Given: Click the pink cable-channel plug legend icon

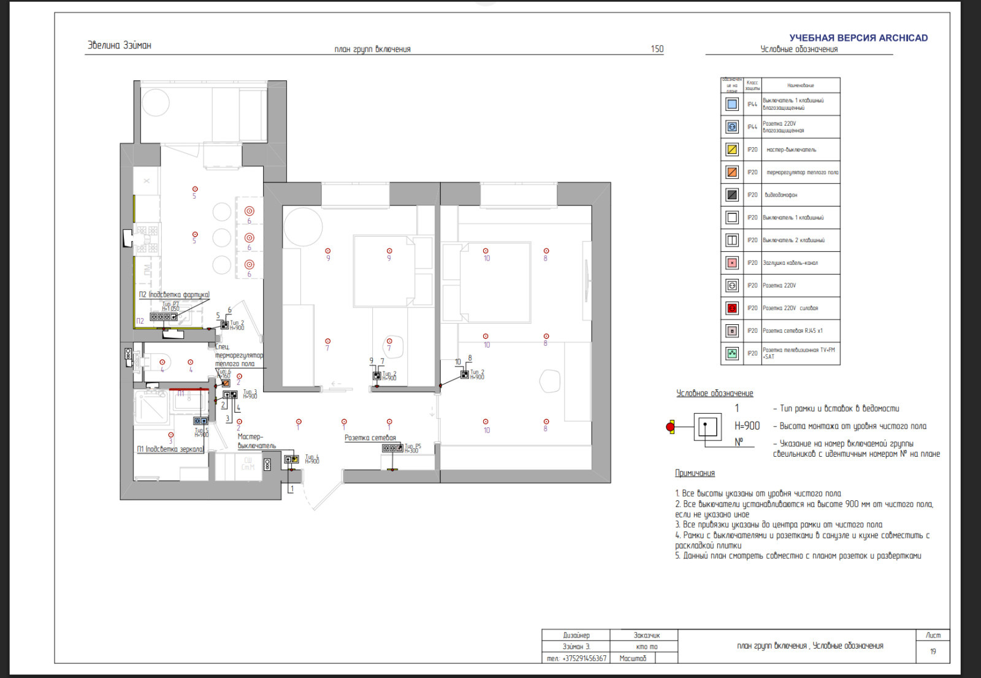Looking at the screenshot, I should (x=731, y=263).
